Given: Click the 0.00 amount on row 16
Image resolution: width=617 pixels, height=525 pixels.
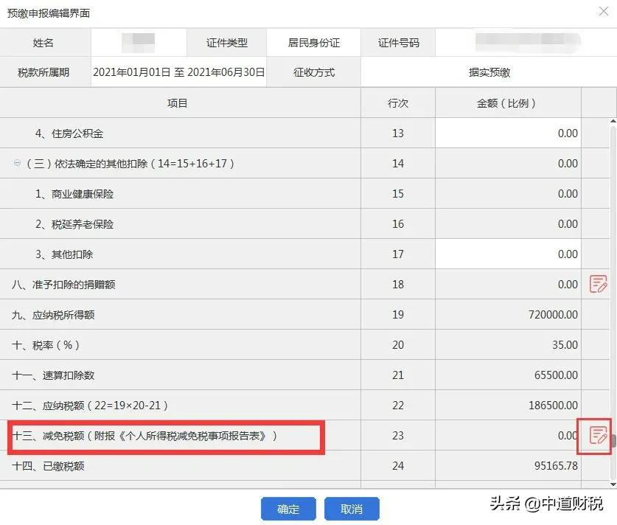Looking at the screenshot, I should tap(568, 224).
